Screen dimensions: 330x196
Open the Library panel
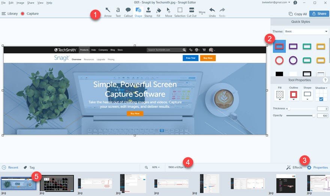(10, 14)
